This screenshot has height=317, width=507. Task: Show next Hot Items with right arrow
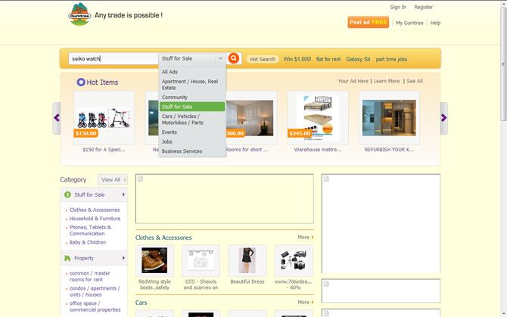click(444, 118)
